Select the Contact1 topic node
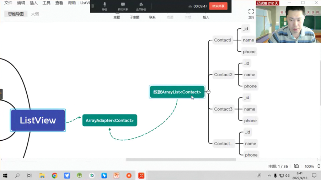The height and width of the screenshot is (180, 321). [223, 40]
